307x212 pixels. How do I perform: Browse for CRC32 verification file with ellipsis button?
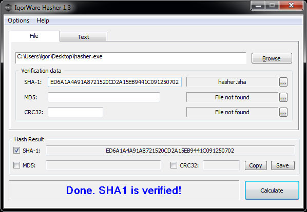pyautogui.click(x=283, y=112)
